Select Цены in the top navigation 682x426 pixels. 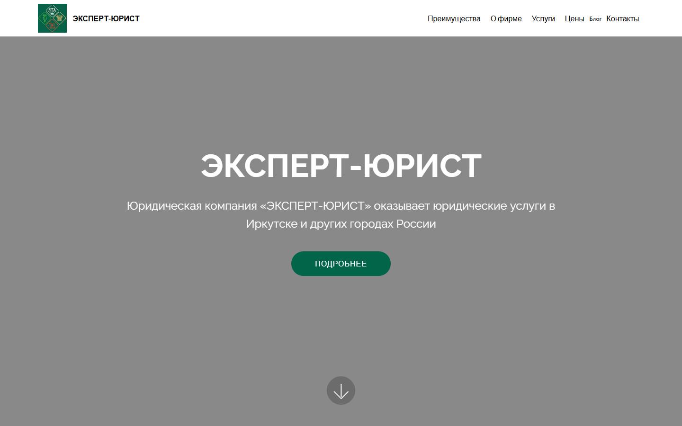point(574,19)
